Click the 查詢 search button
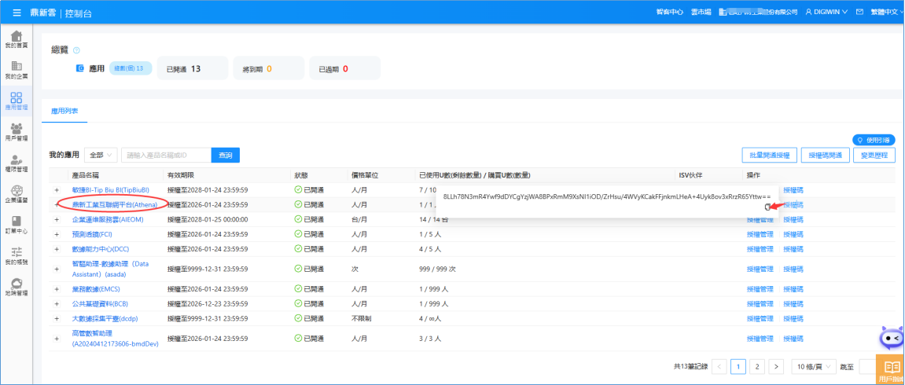This screenshot has width=905, height=385. point(226,156)
